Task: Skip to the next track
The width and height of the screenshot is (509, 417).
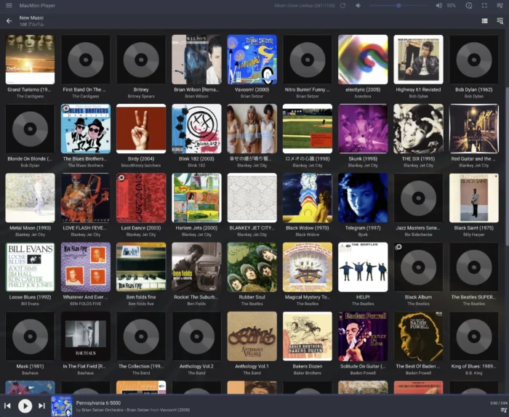Action: (41, 405)
